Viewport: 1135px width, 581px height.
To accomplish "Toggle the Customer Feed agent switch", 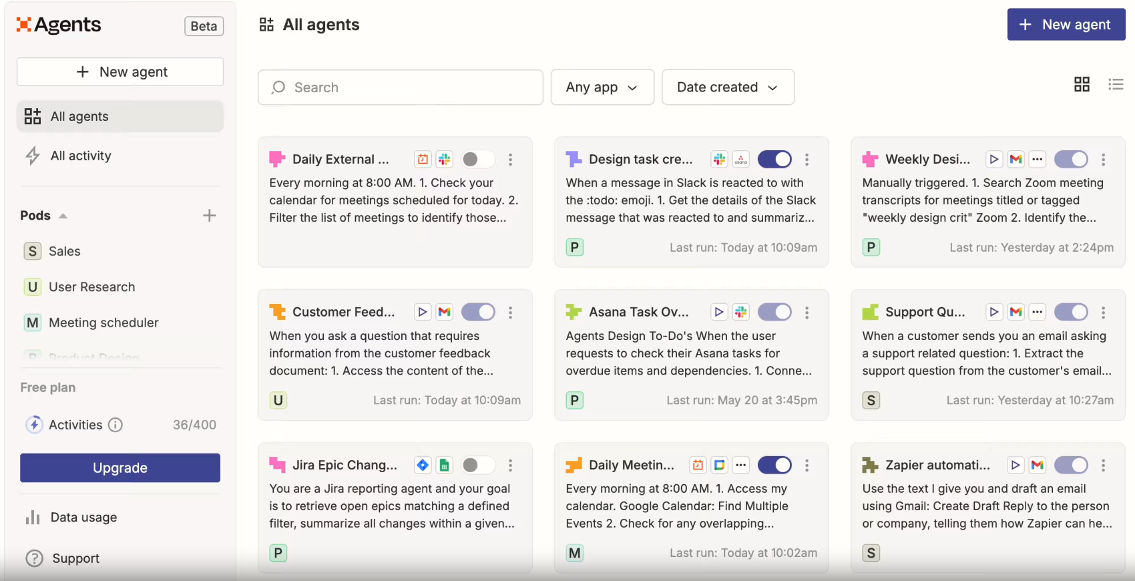I will tap(478, 312).
